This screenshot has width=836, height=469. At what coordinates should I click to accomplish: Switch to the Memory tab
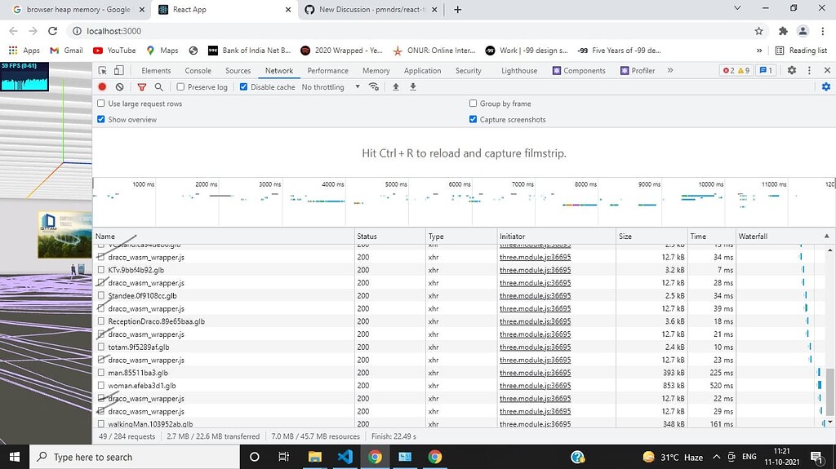(376, 70)
